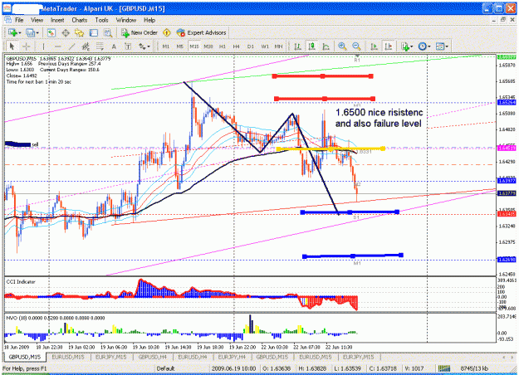Show the Market Watch window
Image resolution: width=519 pixels, height=375 pixels.
[x=51, y=32]
